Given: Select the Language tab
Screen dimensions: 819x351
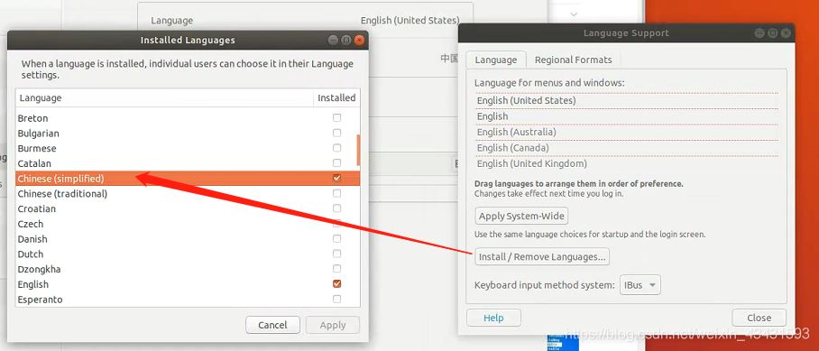Looking at the screenshot, I should [496, 60].
